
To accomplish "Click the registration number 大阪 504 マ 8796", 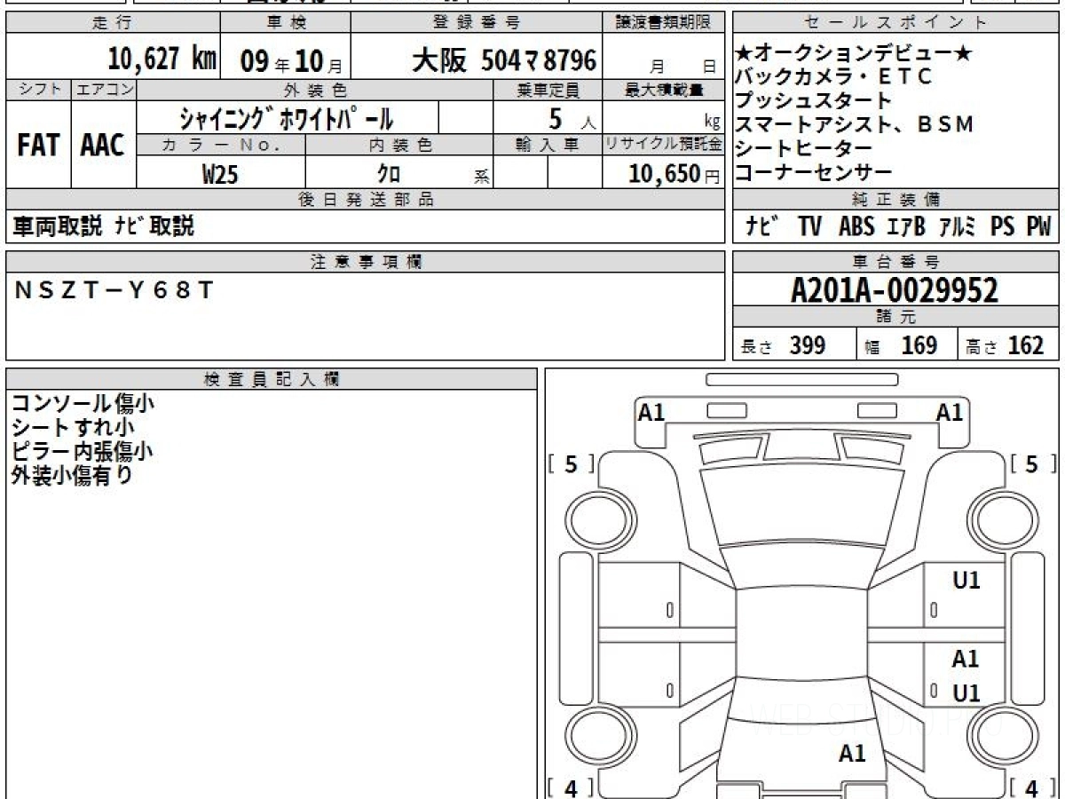I will (x=503, y=60).
